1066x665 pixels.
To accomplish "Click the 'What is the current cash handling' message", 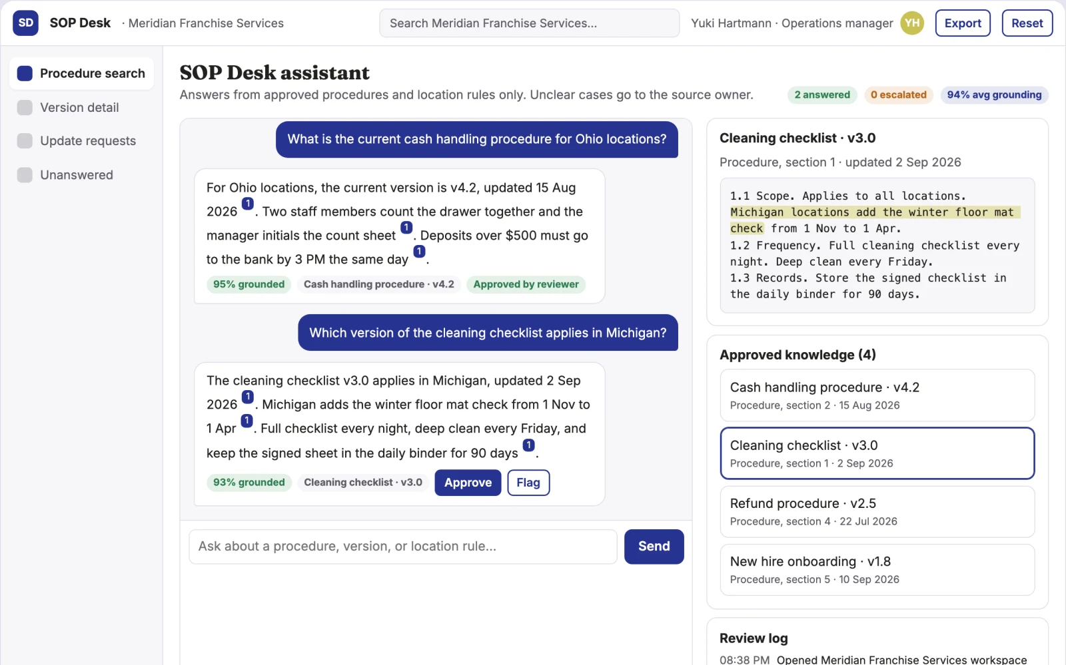I will (x=477, y=139).
